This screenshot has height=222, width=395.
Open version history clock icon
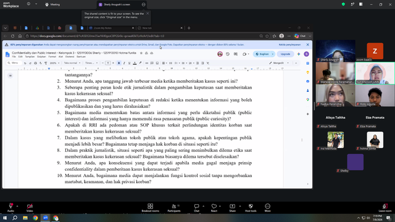tap(228, 54)
